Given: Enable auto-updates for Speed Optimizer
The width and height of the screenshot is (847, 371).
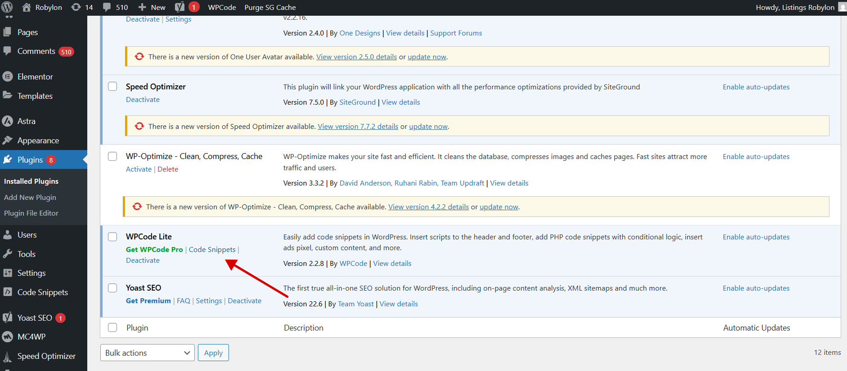Looking at the screenshot, I should click(756, 87).
